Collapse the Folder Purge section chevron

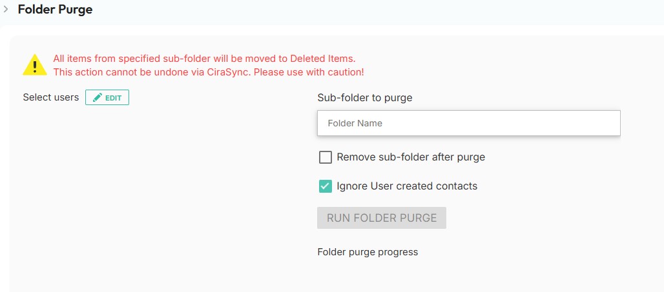pos(6,9)
